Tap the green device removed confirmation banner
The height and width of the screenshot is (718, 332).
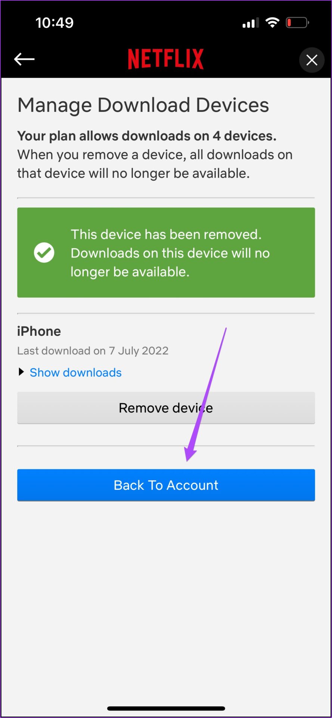point(166,252)
